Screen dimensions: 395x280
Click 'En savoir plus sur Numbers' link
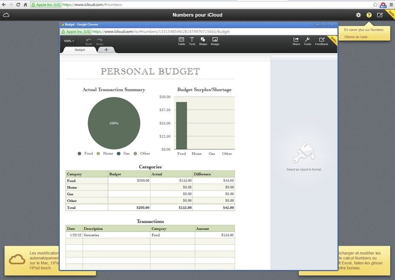(x=363, y=30)
